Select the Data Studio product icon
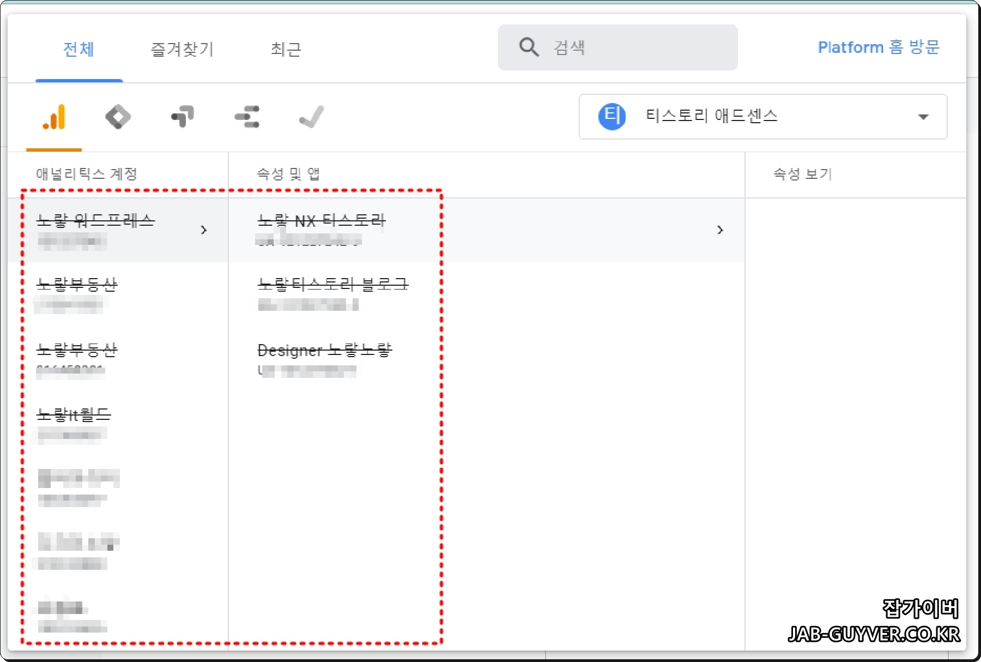 pyautogui.click(x=247, y=117)
